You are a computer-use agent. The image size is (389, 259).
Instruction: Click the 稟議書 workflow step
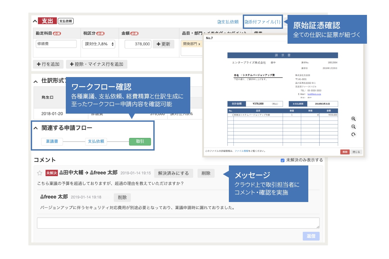pyautogui.click(x=52, y=141)
